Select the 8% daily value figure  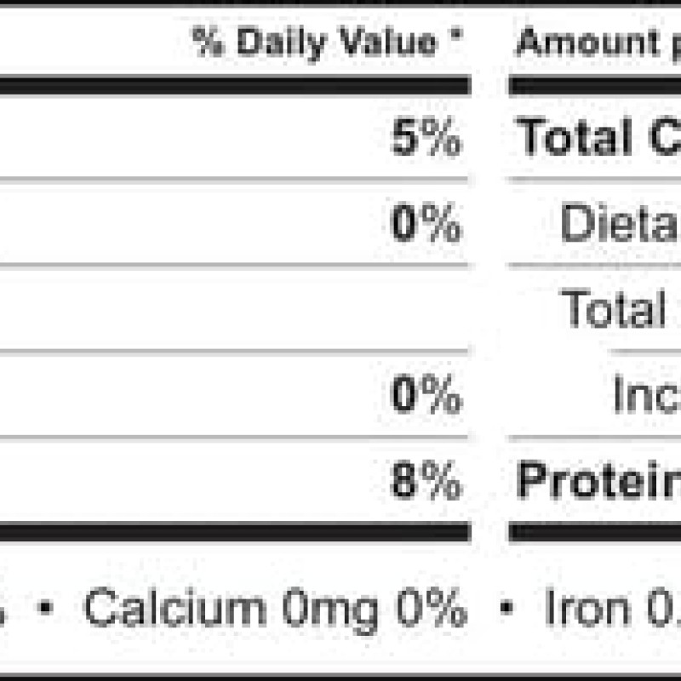426,482
